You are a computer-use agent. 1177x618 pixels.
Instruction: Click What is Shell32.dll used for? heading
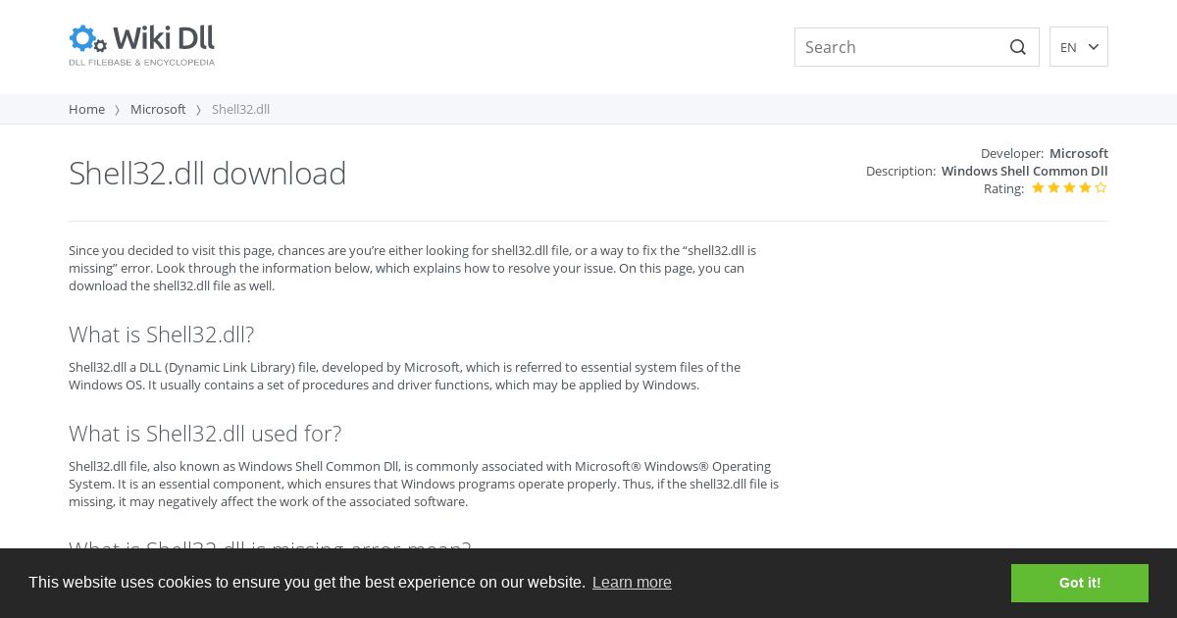[205, 434]
